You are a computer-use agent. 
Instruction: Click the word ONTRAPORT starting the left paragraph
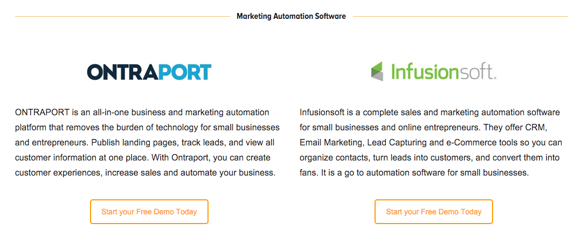click(38, 113)
